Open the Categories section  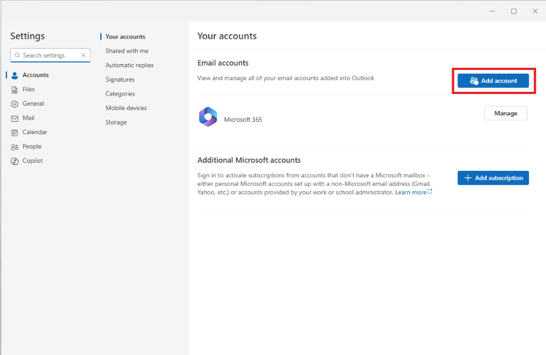(120, 94)
